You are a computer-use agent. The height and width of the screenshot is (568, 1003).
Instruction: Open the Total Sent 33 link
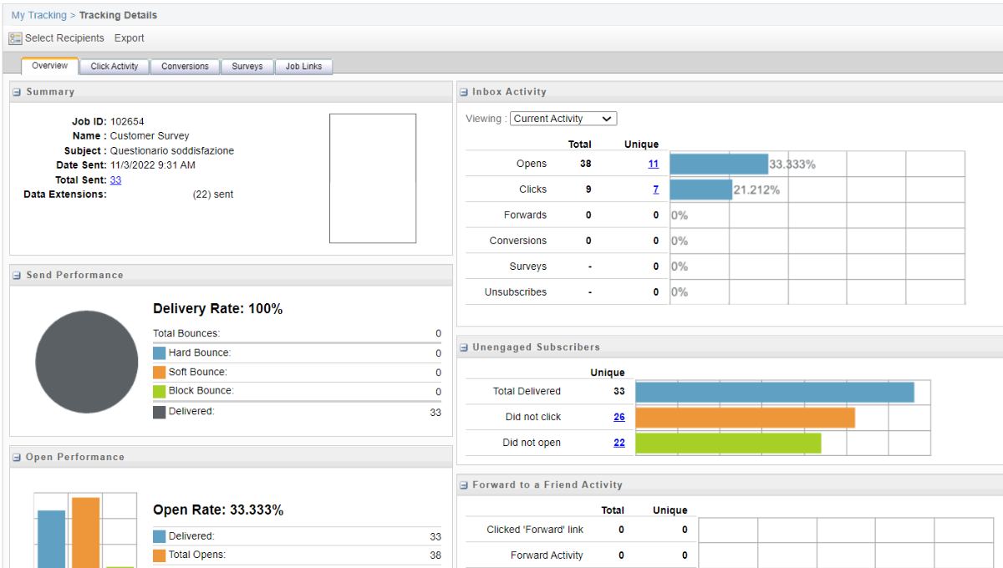tap(116, 180)
